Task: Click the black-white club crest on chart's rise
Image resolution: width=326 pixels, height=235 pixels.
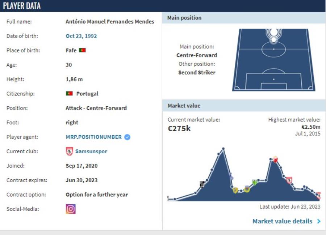Action: pyautogui.click(x=202, y=184)
